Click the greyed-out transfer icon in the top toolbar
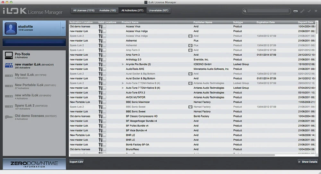321x174 pixels. pos(302,11)
